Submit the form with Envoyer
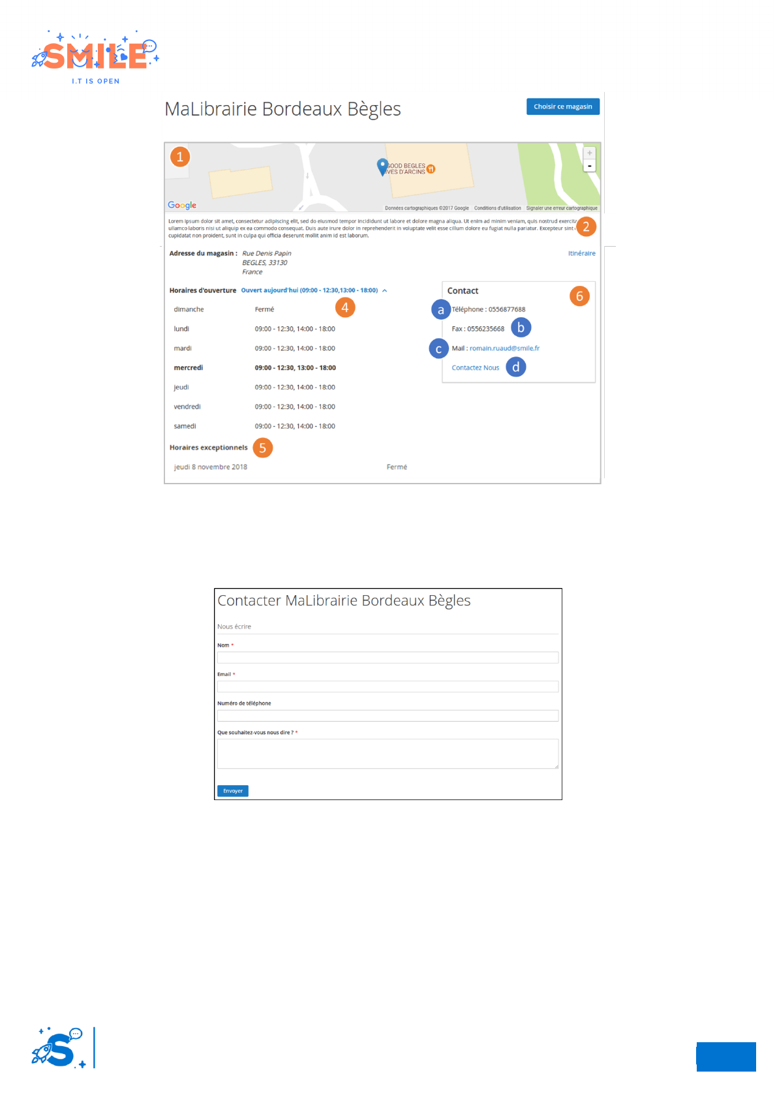Viewport: 777px width, 1099px height. [233, 791]
